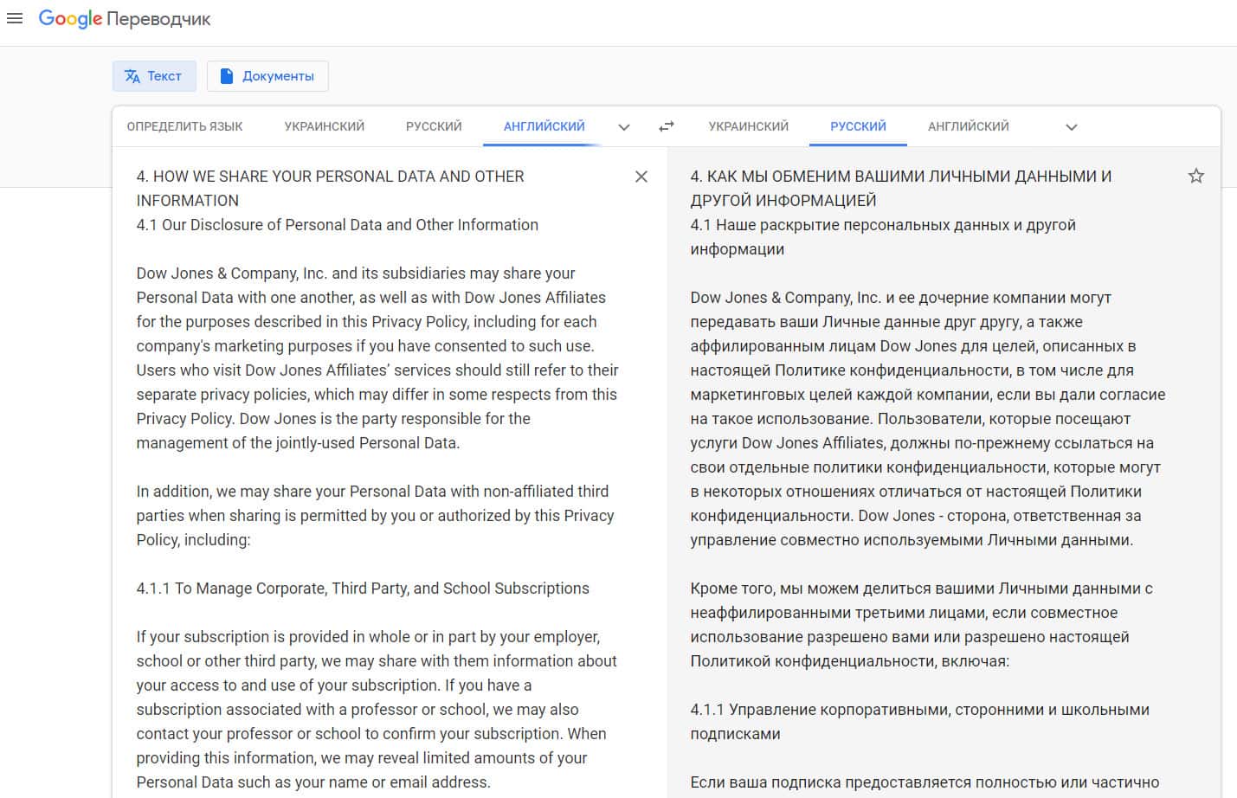The height and width of the screenshot is (798, 1237).
Task: Select the Текст mode button
Action: click(154, 76)
